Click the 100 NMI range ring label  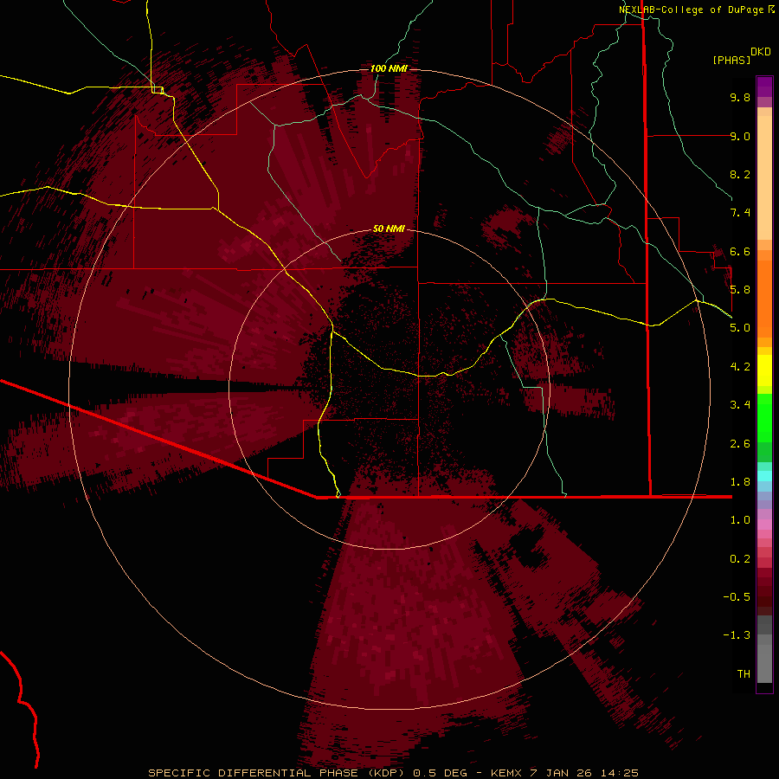389,68
